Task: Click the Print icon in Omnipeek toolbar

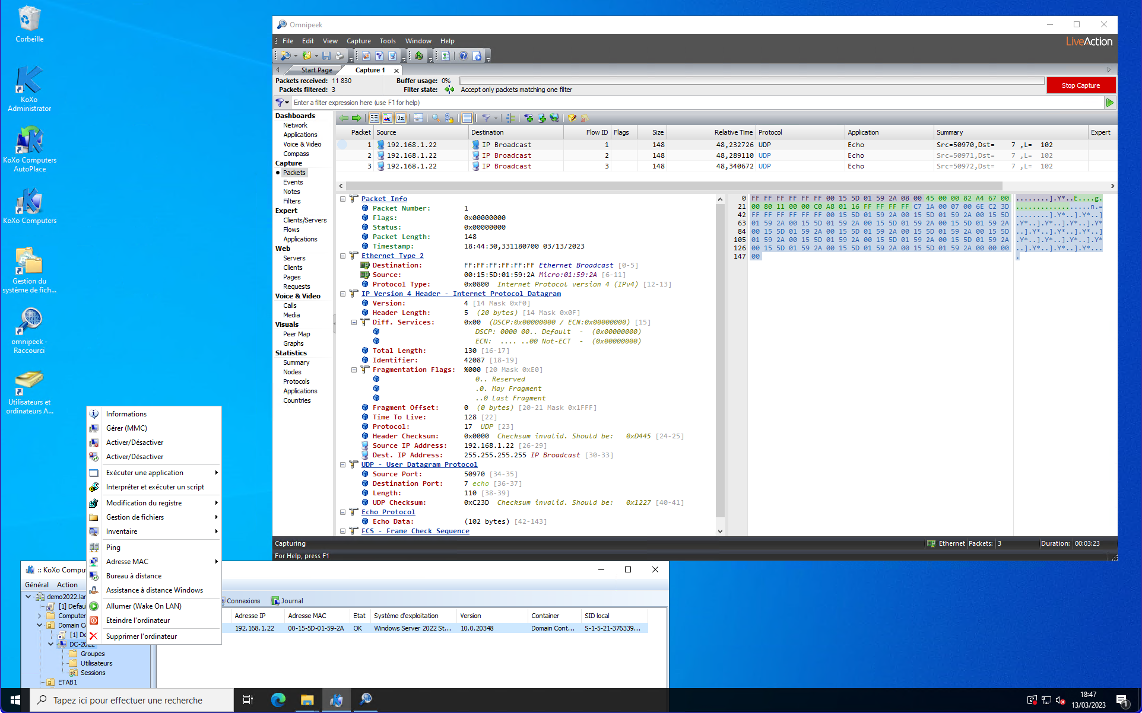Action: pyautogui.click(x=340, y=56)
